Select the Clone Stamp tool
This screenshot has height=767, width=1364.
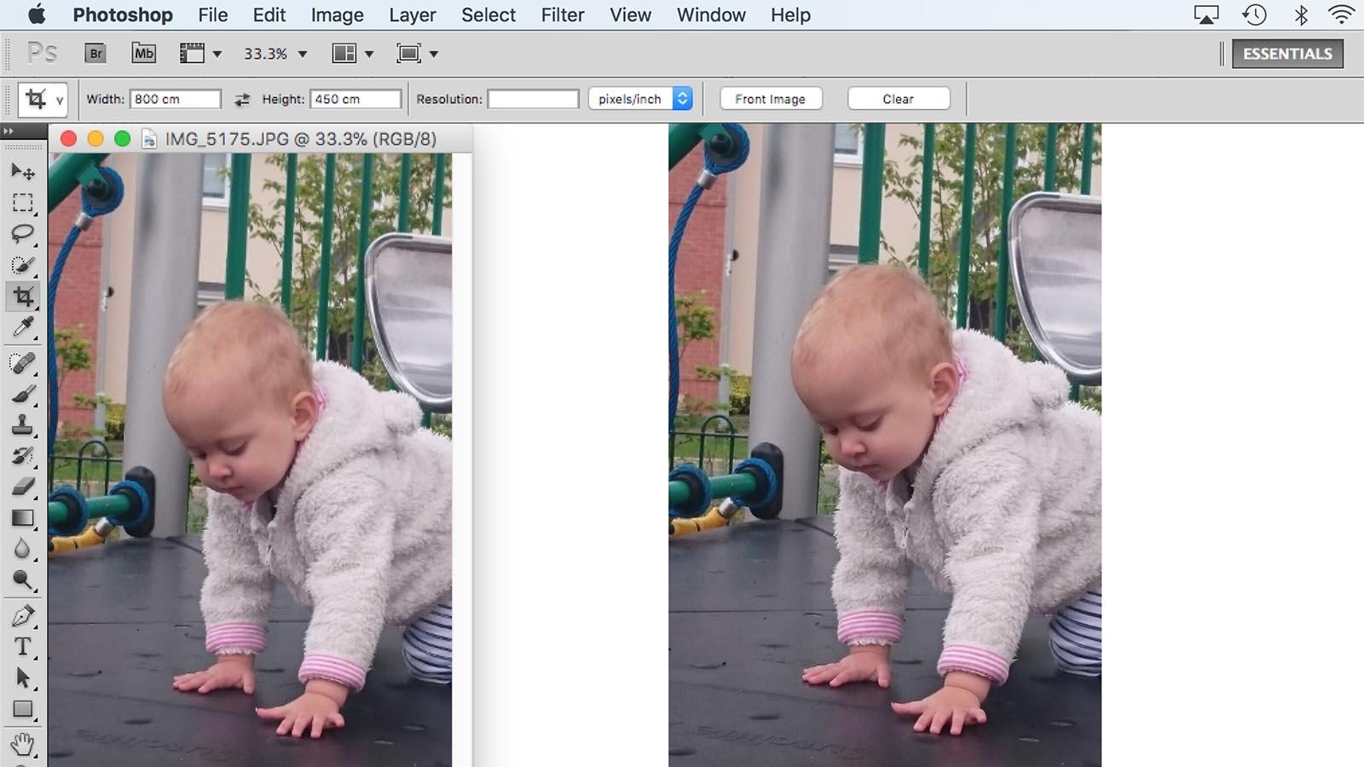coord(23,424)
